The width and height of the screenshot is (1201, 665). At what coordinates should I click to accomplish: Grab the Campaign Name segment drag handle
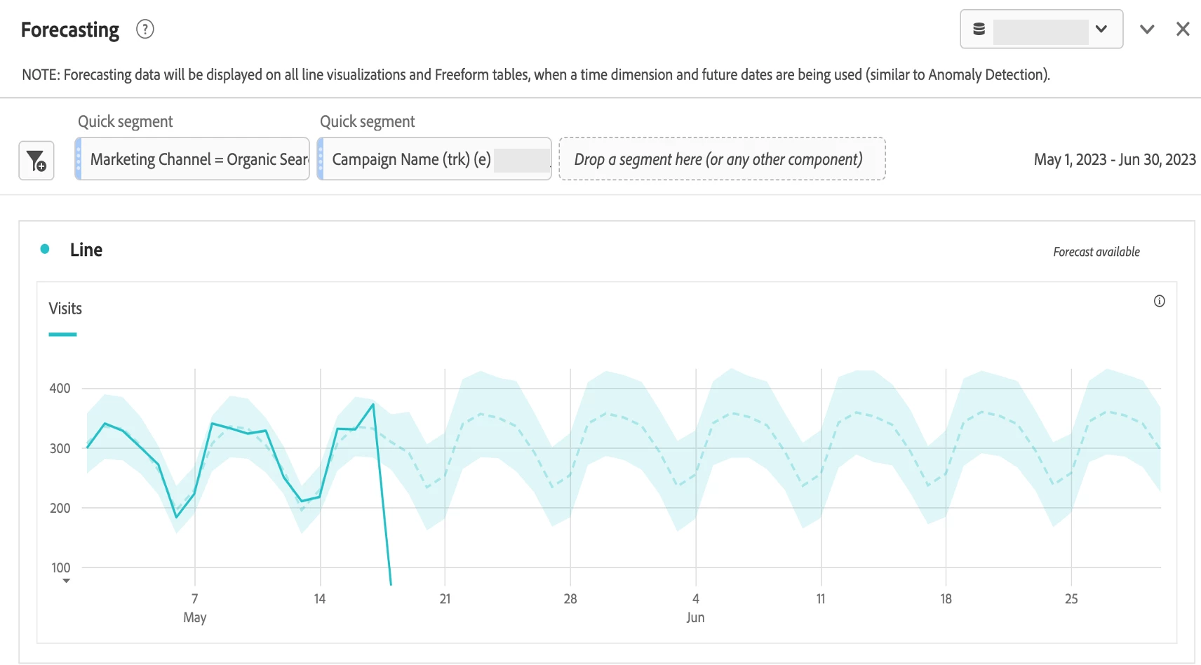coord(321,159)
